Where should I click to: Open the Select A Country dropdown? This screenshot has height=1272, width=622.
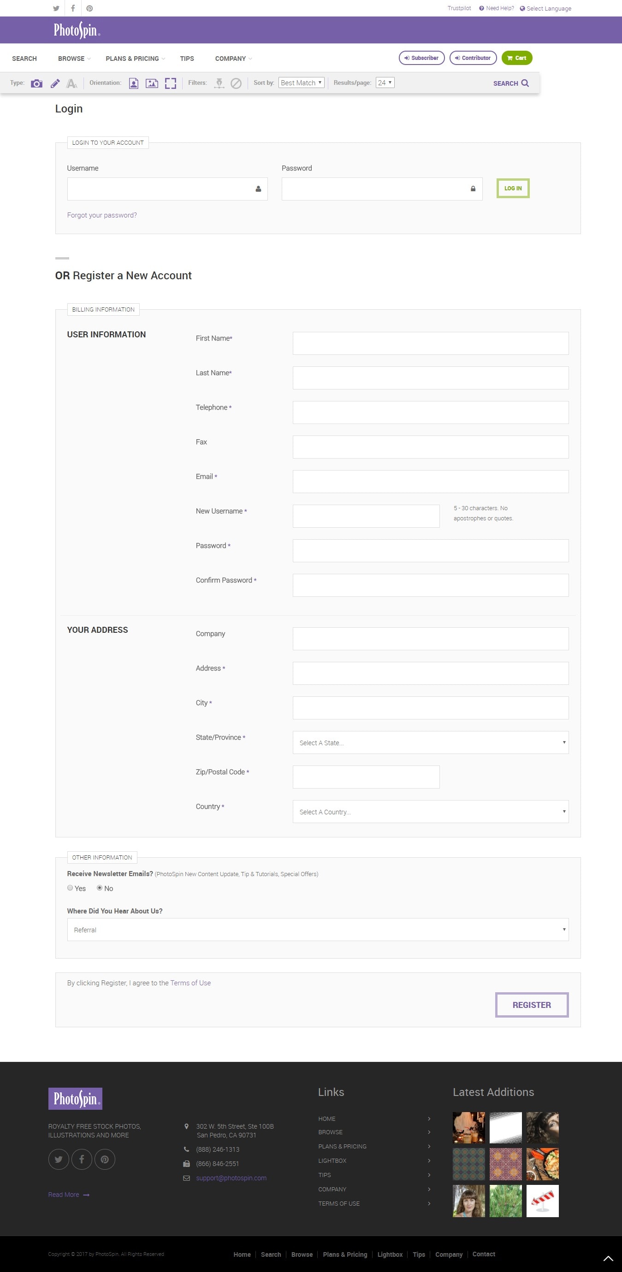(x=430, y=811)
